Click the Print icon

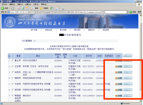pos(63,8)
